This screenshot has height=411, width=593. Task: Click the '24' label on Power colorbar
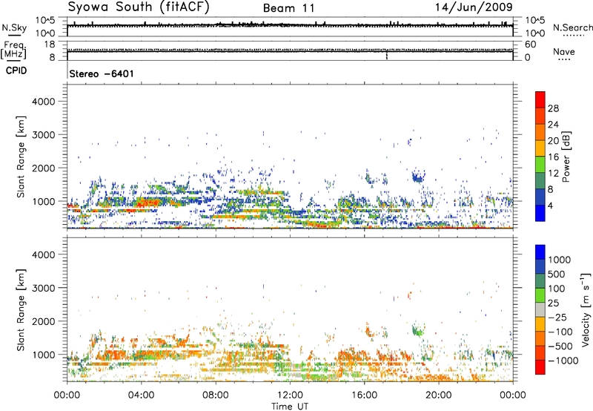coord(553,125)
